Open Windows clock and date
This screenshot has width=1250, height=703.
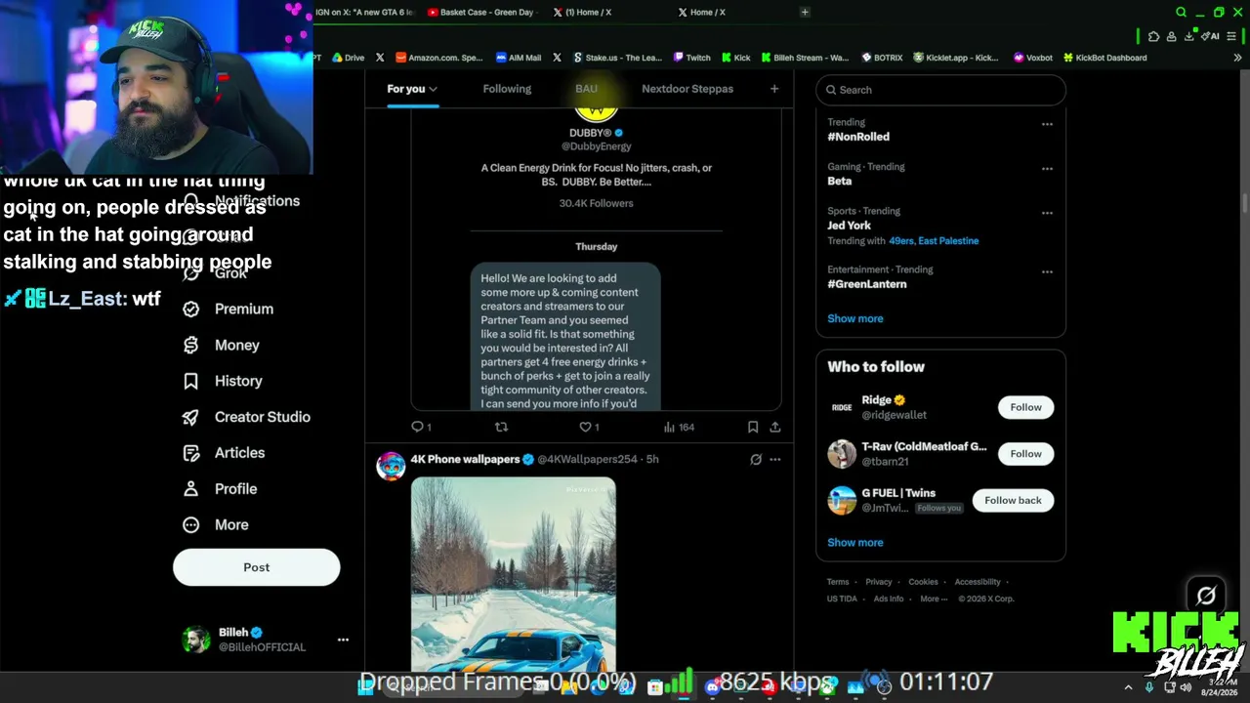click(x=1219, y=686)
